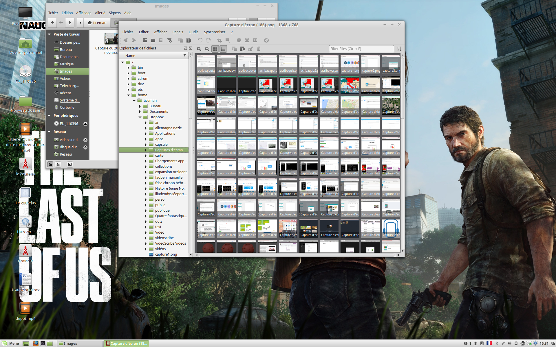The height and width of the screenshot is (347, 556).
Task: Click the 1:1 actual size icon
Action: coord(255,40)
